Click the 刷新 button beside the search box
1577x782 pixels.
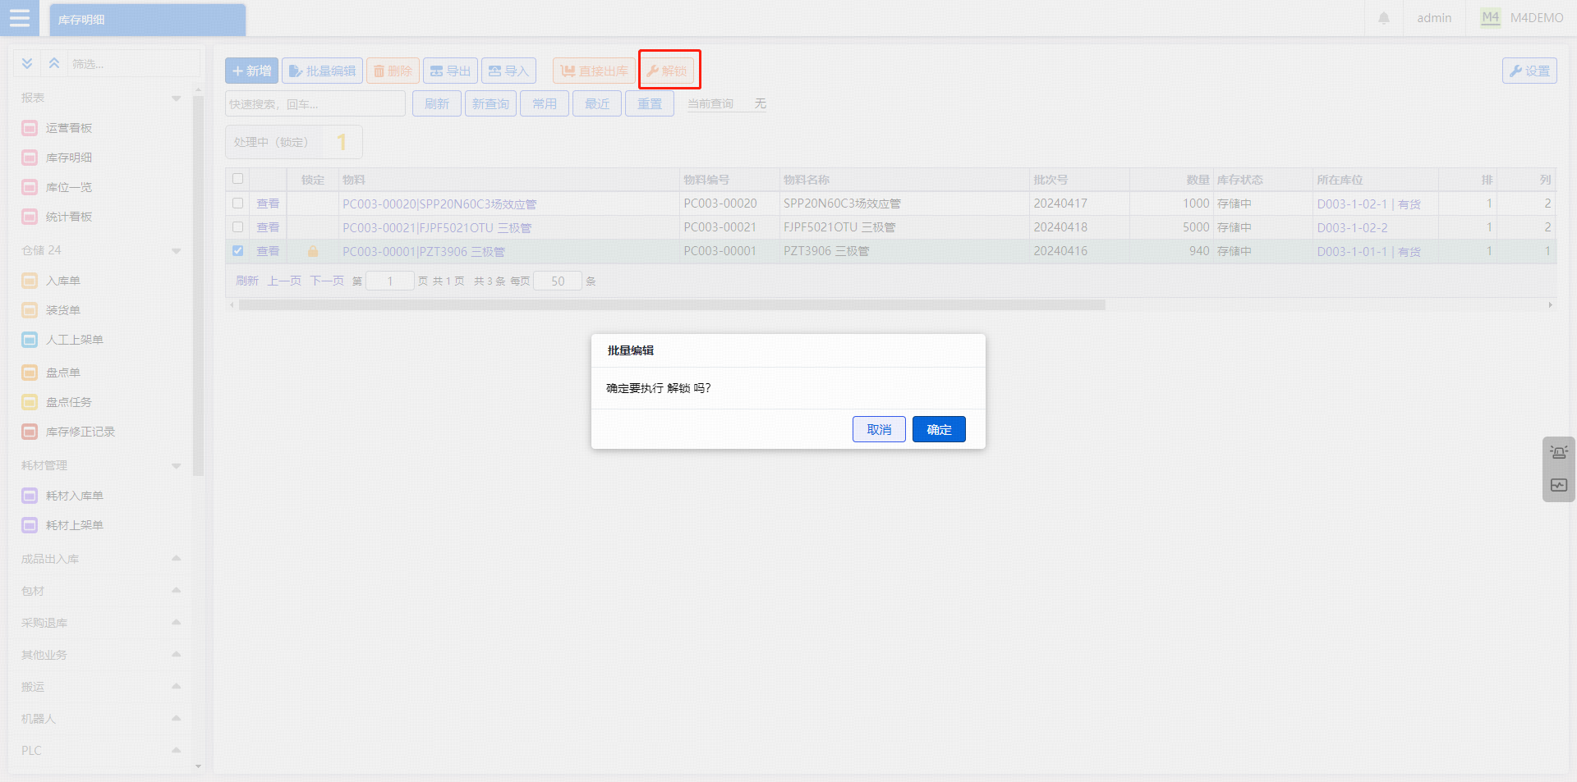pos(437,103)
